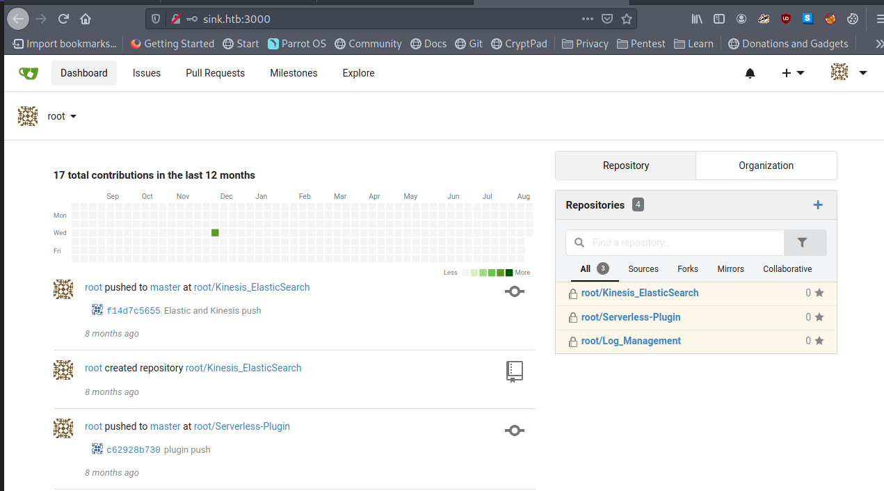Viewport: 884px width, 491px height.
Task: Expand the user avatar profile menu
Action: pyautogui.click(x=849, y=72)
